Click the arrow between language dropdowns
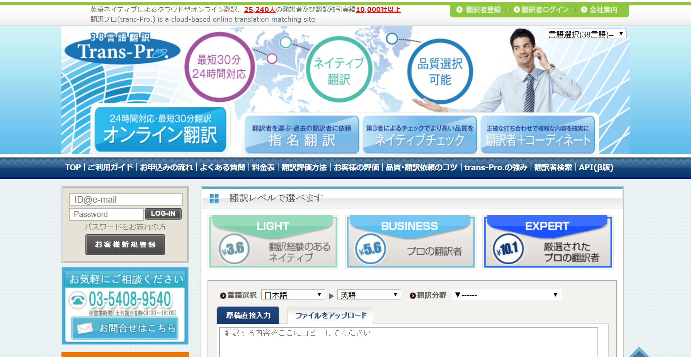The image size is (691, 357). point(331,296)
